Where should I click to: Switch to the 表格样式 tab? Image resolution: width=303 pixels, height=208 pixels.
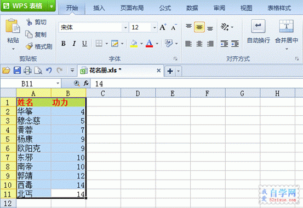click(x=279, y=8)
